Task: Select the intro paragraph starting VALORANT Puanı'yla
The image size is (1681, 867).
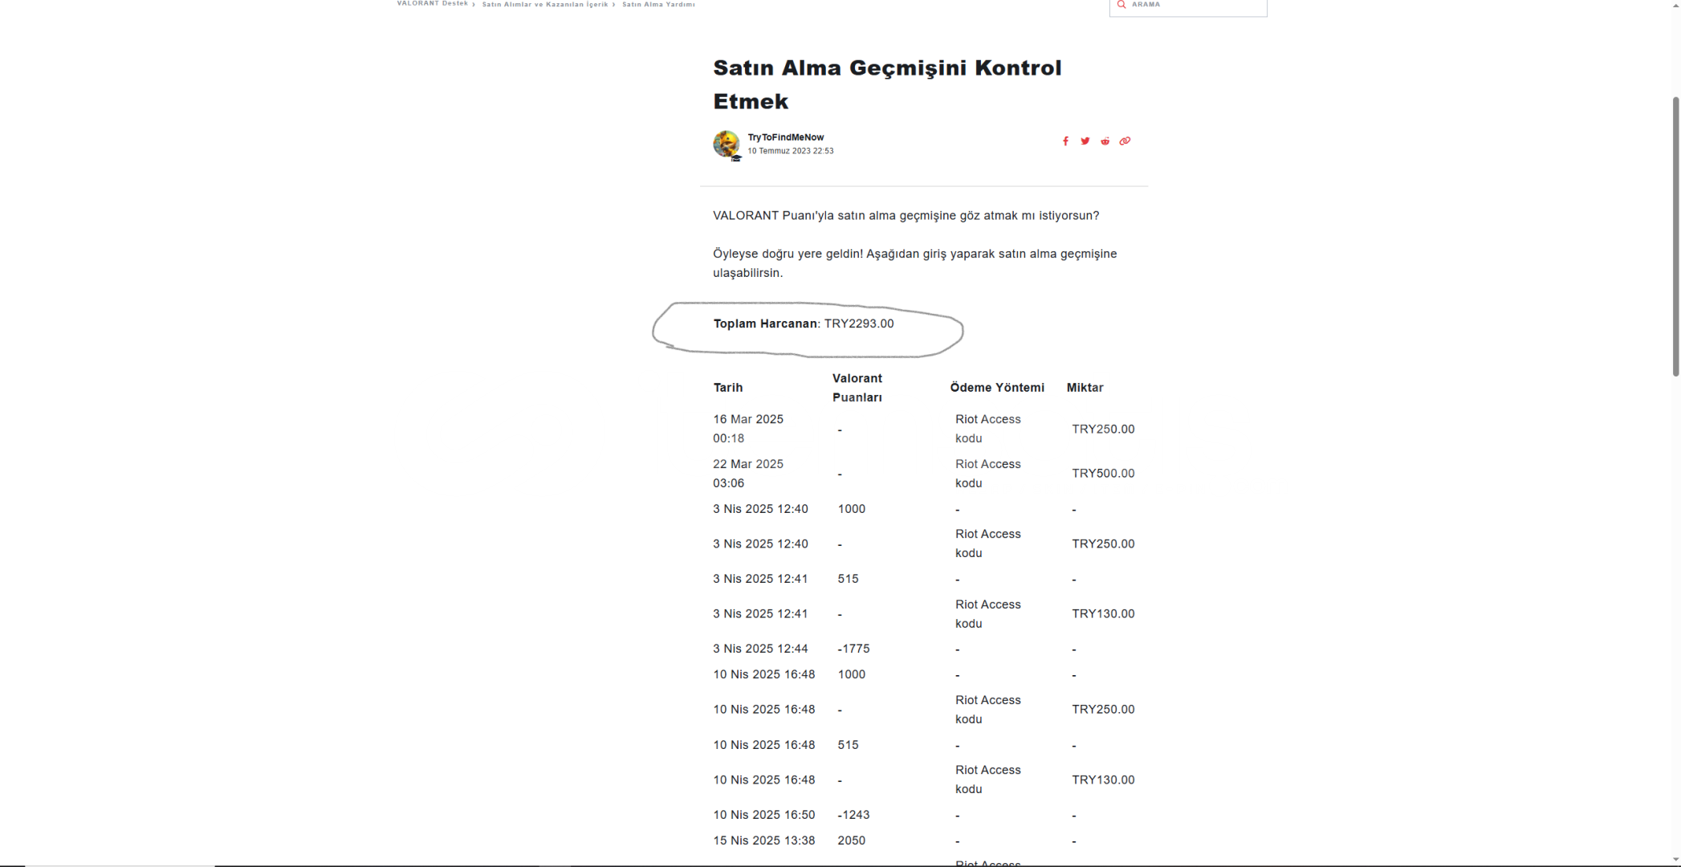Action: 906,216
